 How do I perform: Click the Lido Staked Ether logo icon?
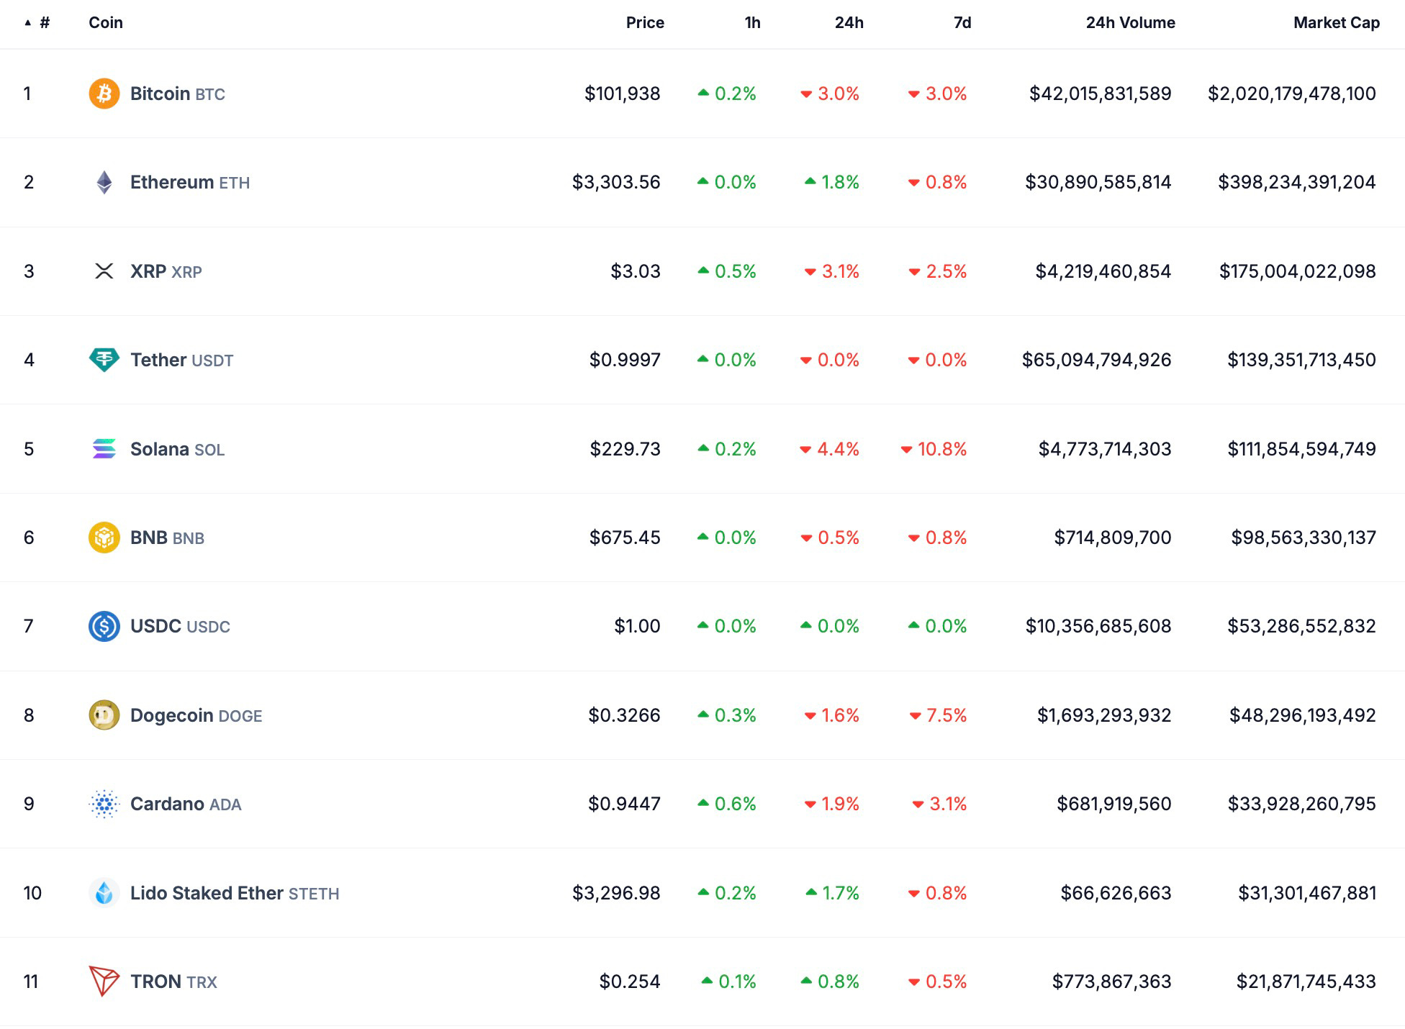point(104,893)
